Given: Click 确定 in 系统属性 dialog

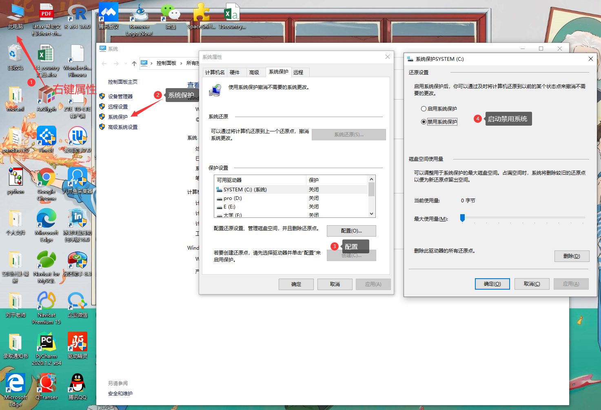Looking at the screenshot, I should (x=296, y=284).
